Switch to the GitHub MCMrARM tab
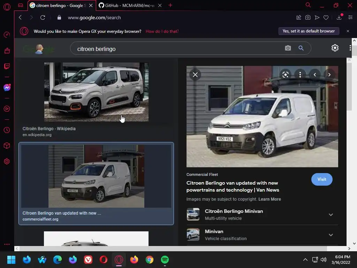 click(127, 6)
